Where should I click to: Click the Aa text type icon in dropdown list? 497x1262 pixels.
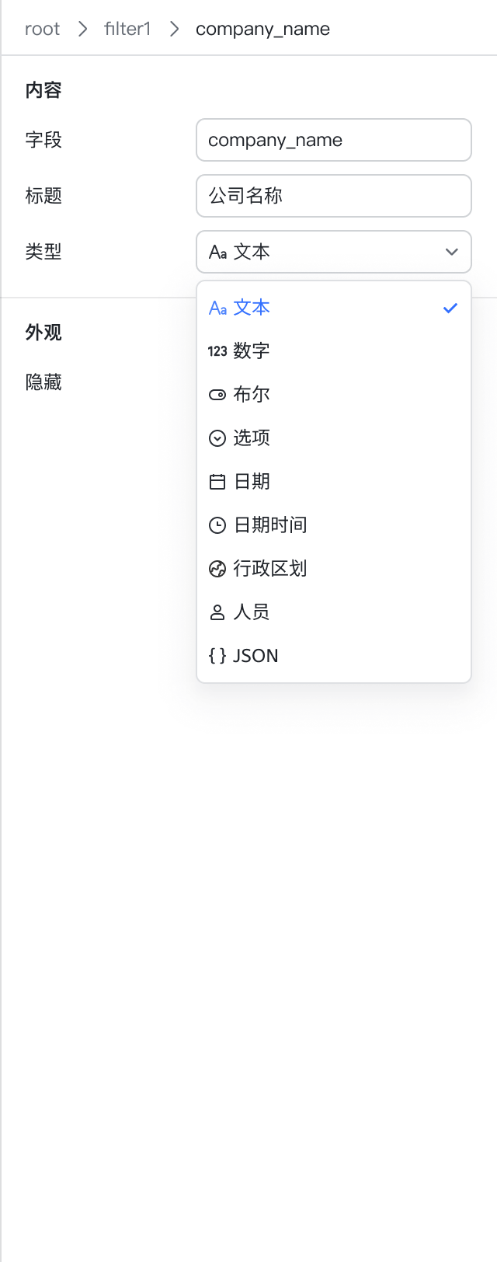coord(217,308)
